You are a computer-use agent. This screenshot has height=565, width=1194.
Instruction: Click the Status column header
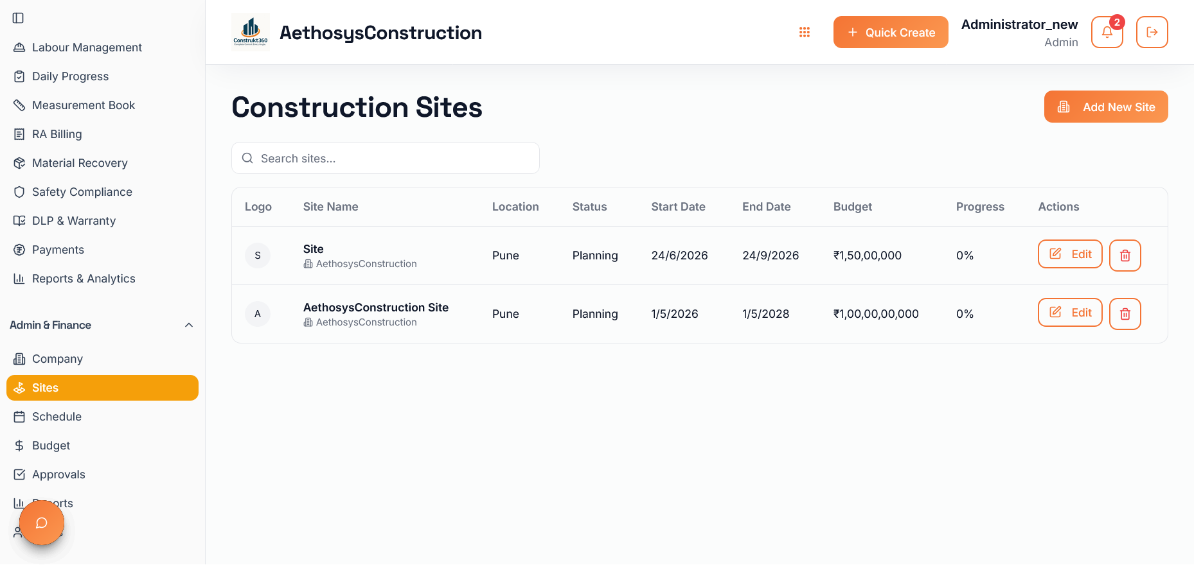click(590, 207)
